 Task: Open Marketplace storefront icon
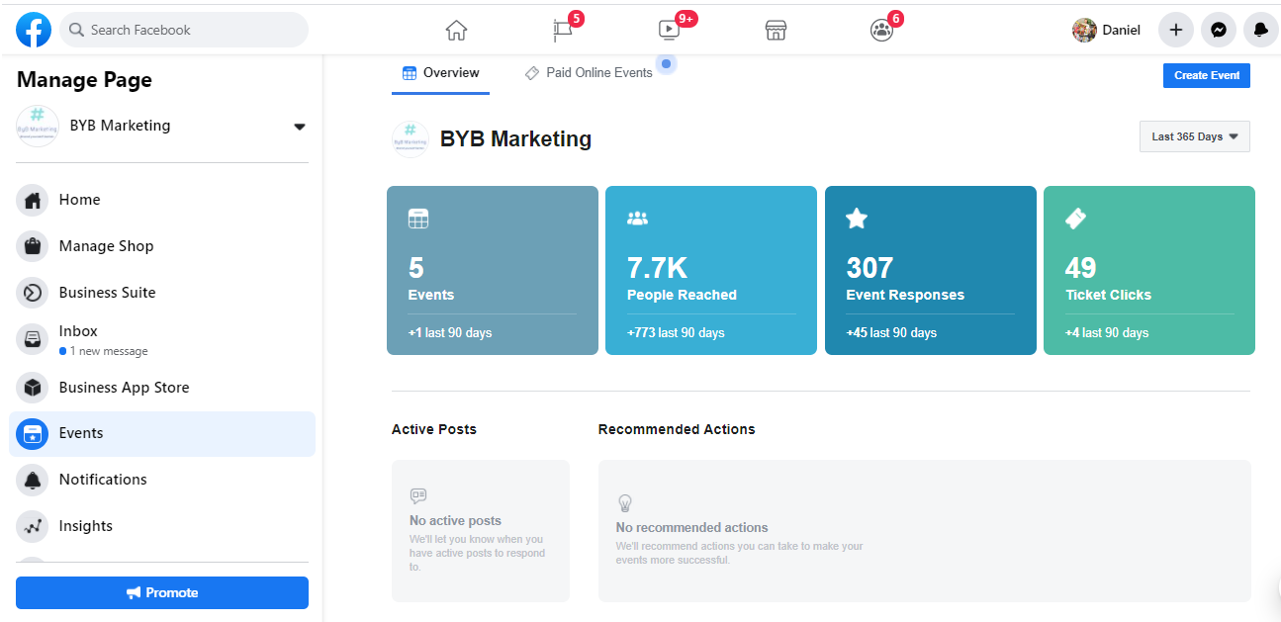(x=776, y=31)
